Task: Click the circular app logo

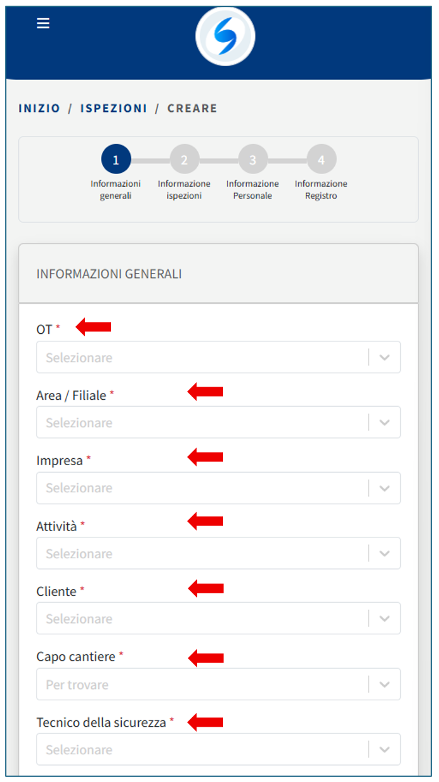Action: pos(225,36)
